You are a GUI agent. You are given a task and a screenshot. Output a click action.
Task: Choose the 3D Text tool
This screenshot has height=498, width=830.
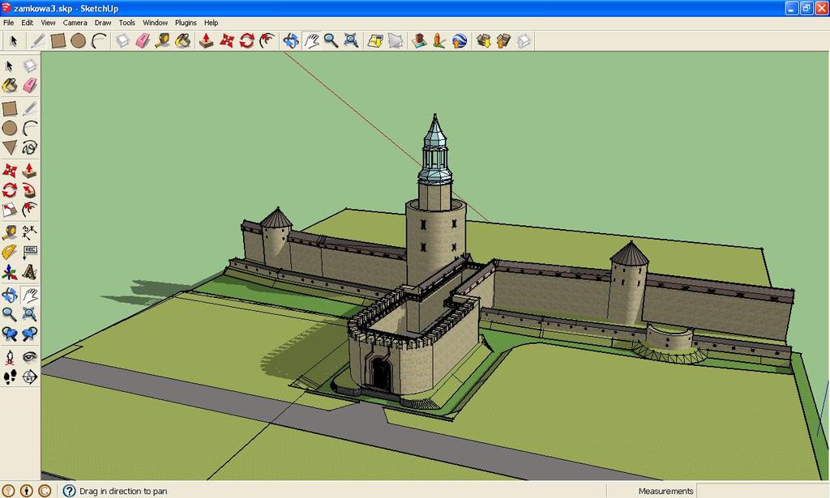(x=30, y=272)
